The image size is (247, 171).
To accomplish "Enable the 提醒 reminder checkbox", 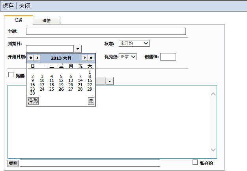I will (x=11, y=75).
